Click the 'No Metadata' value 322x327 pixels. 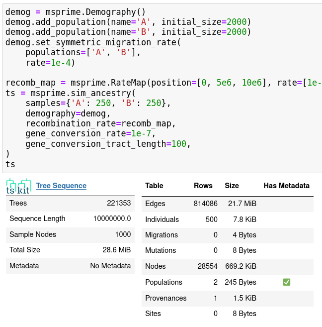tap(110, 266)
